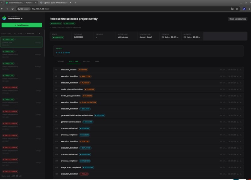Select the github.com completed execution

(21, 42)
